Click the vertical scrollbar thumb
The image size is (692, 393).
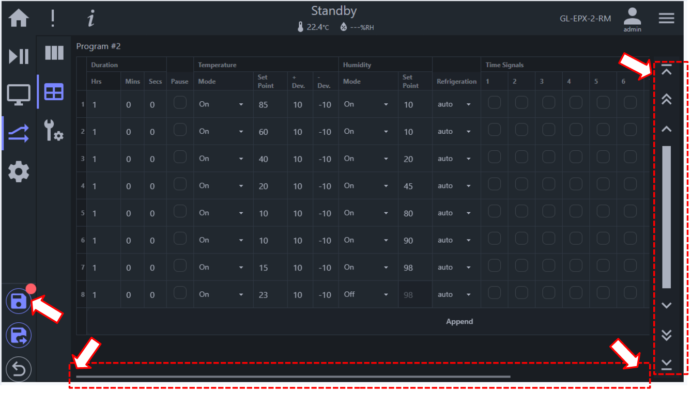667,217
